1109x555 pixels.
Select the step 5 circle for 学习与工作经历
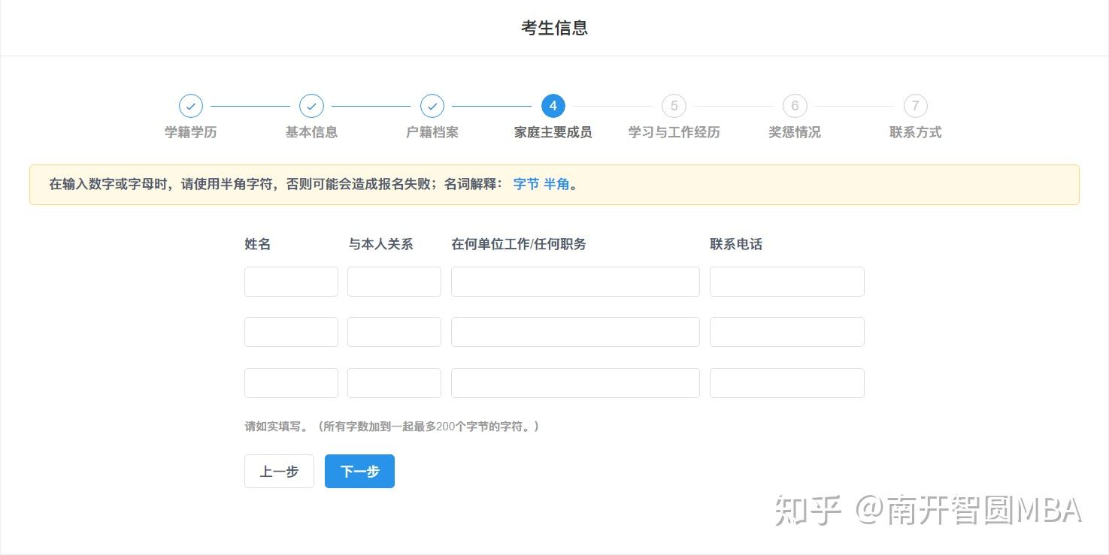(674, 106)
